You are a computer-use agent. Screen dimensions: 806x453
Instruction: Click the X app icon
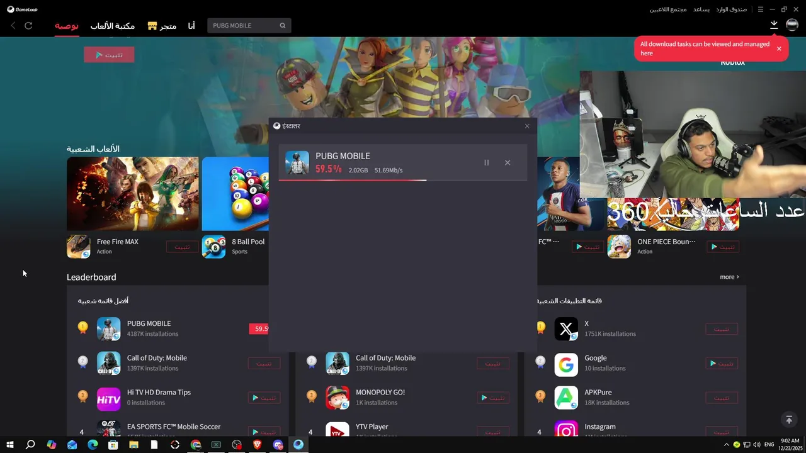[x=566, y=328]
